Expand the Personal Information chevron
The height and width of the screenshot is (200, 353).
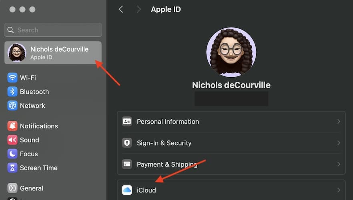coord(339,122)
